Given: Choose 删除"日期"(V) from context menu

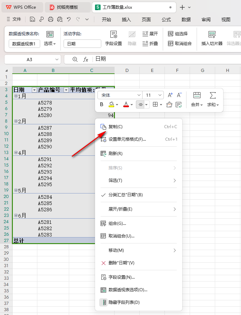Looking at the screenshot, I should point(139,263).
